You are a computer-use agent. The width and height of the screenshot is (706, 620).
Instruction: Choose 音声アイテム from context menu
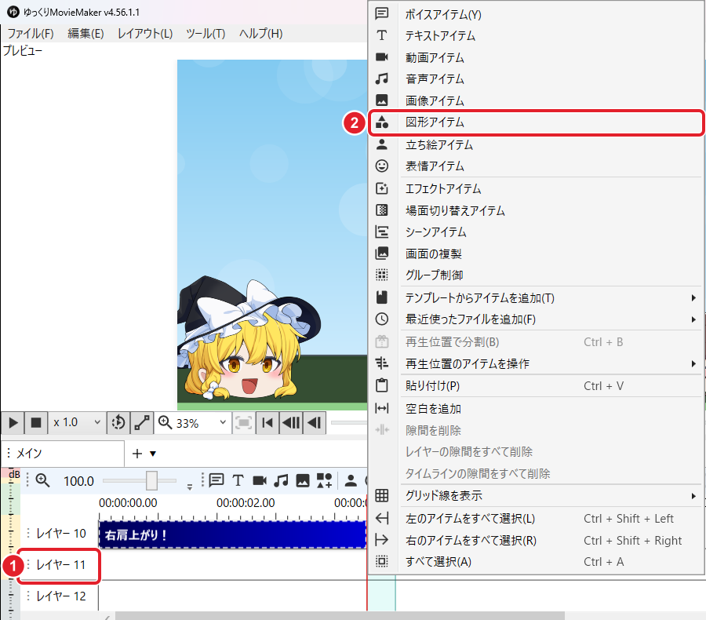[x=536, y=78]
